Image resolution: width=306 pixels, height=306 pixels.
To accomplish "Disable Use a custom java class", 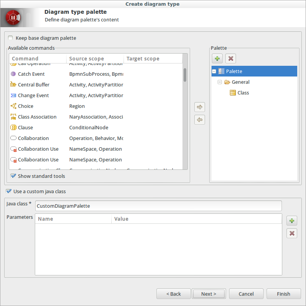I will click(9, 191).
